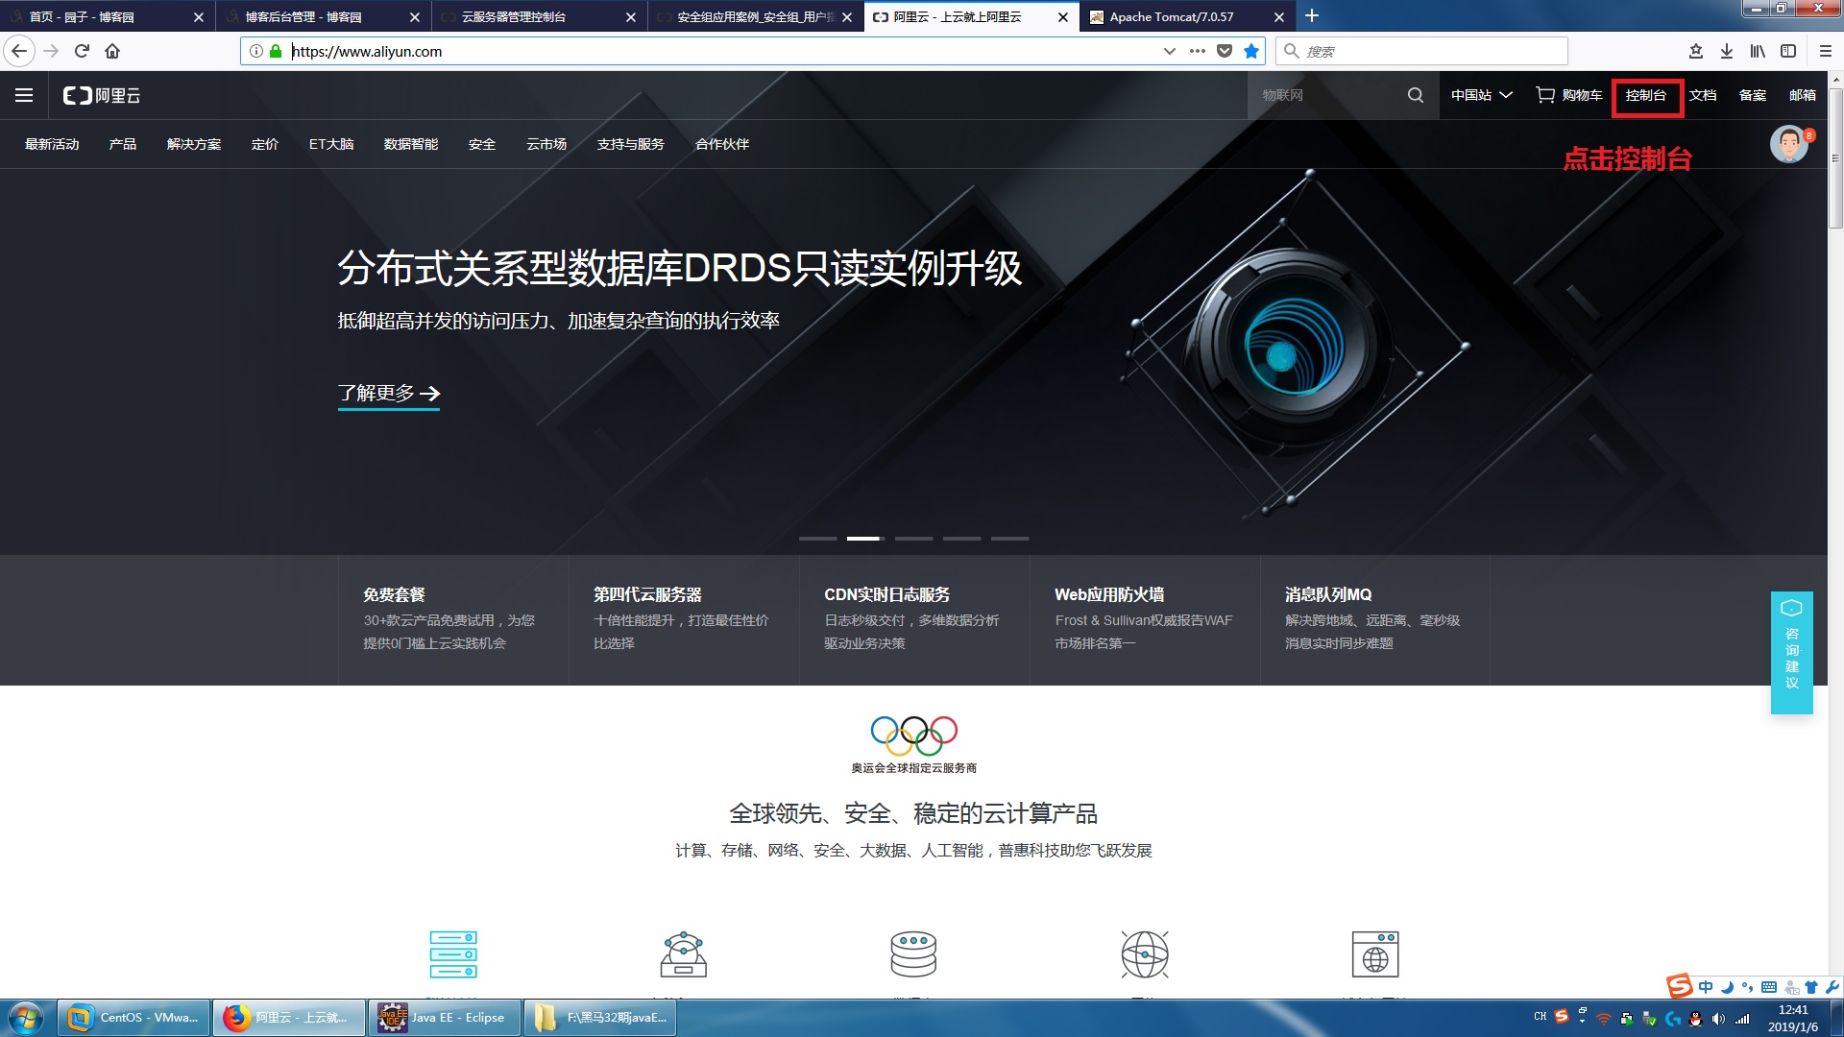
Task: Go to the browser home page
Action: tap(112, 51)
